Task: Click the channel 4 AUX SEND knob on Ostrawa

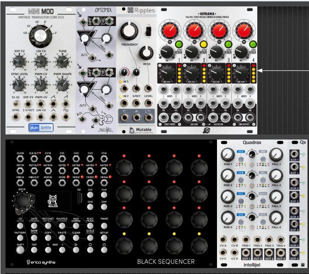Action: 241,73
